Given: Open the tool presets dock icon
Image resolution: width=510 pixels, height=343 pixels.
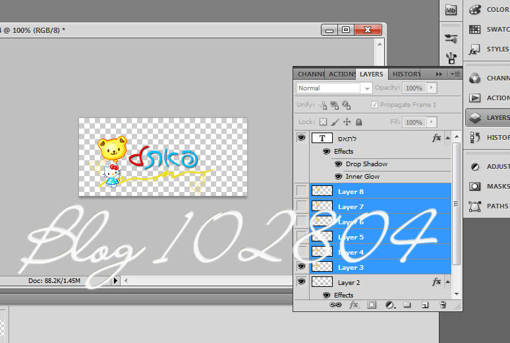Looking at the screenshot, I should pyautogui.click(x=451, y=38).
